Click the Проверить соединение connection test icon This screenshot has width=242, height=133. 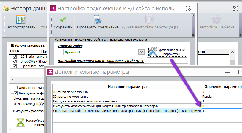coord(98,19)
